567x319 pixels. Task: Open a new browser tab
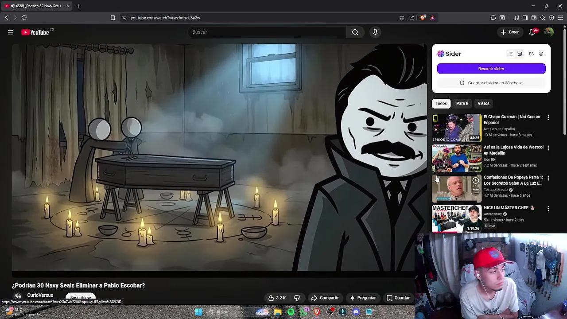click(78, 6)
